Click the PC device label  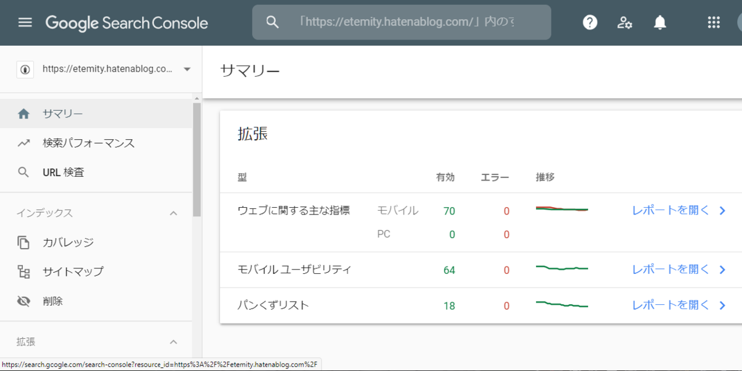[x=384, y=234]
